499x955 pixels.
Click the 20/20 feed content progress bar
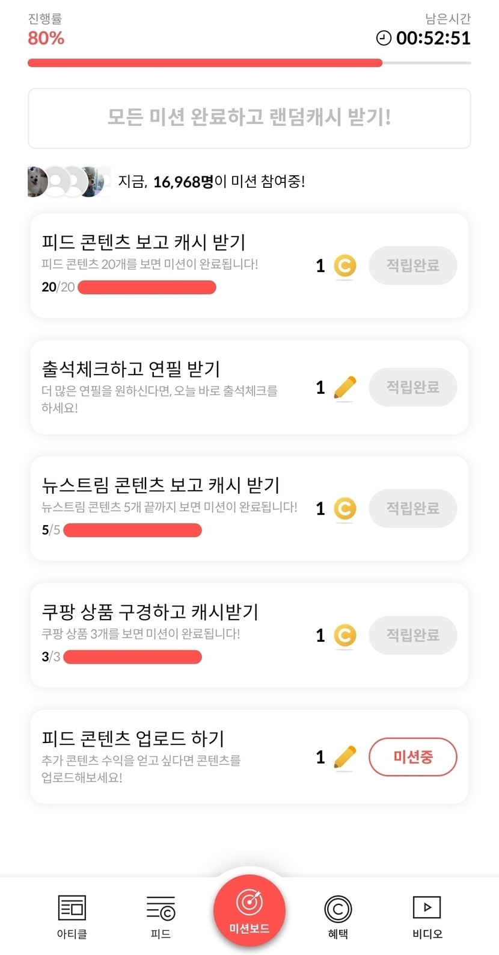coord(147,287)
